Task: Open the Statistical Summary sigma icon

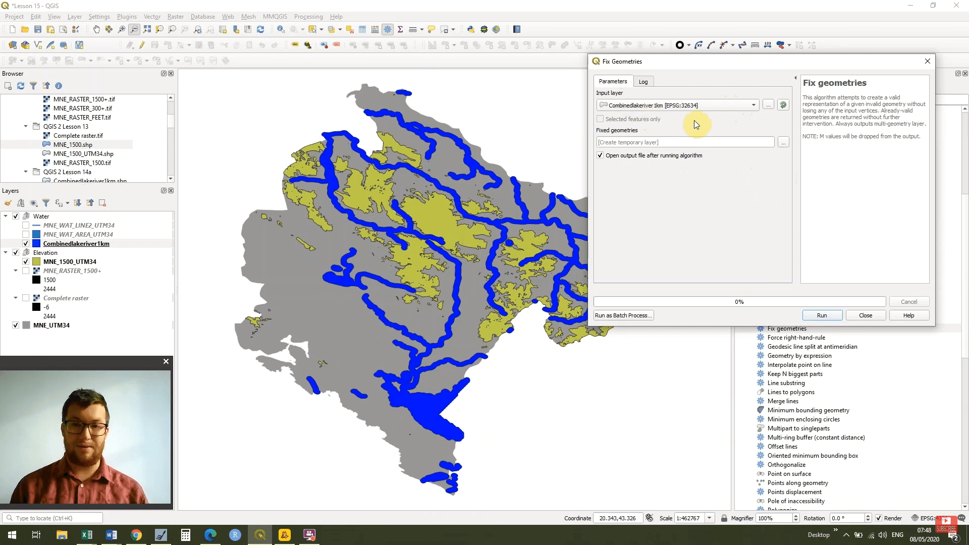Action: click(x=400, y=29)
